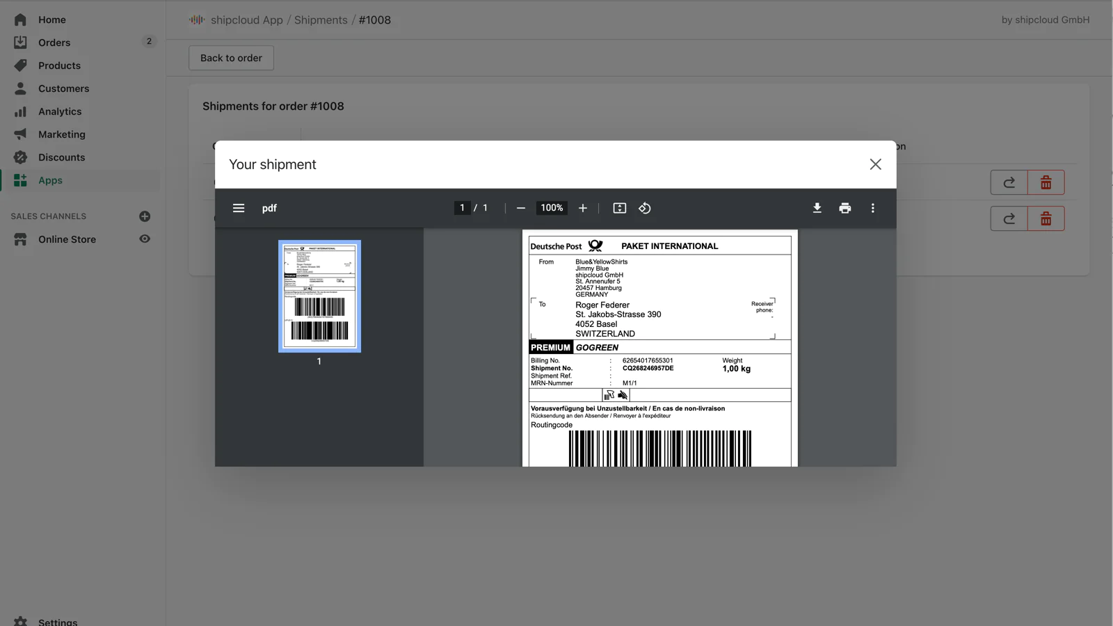
Task: Open the Analytics page
Action: pyautogui.click(x=60, y=111)
